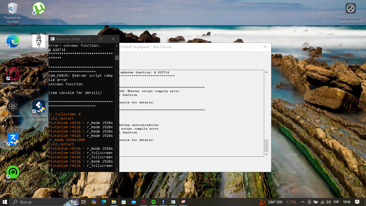Click '(see console for details)' in Plutonium window
366x206 pixels.
75,93
